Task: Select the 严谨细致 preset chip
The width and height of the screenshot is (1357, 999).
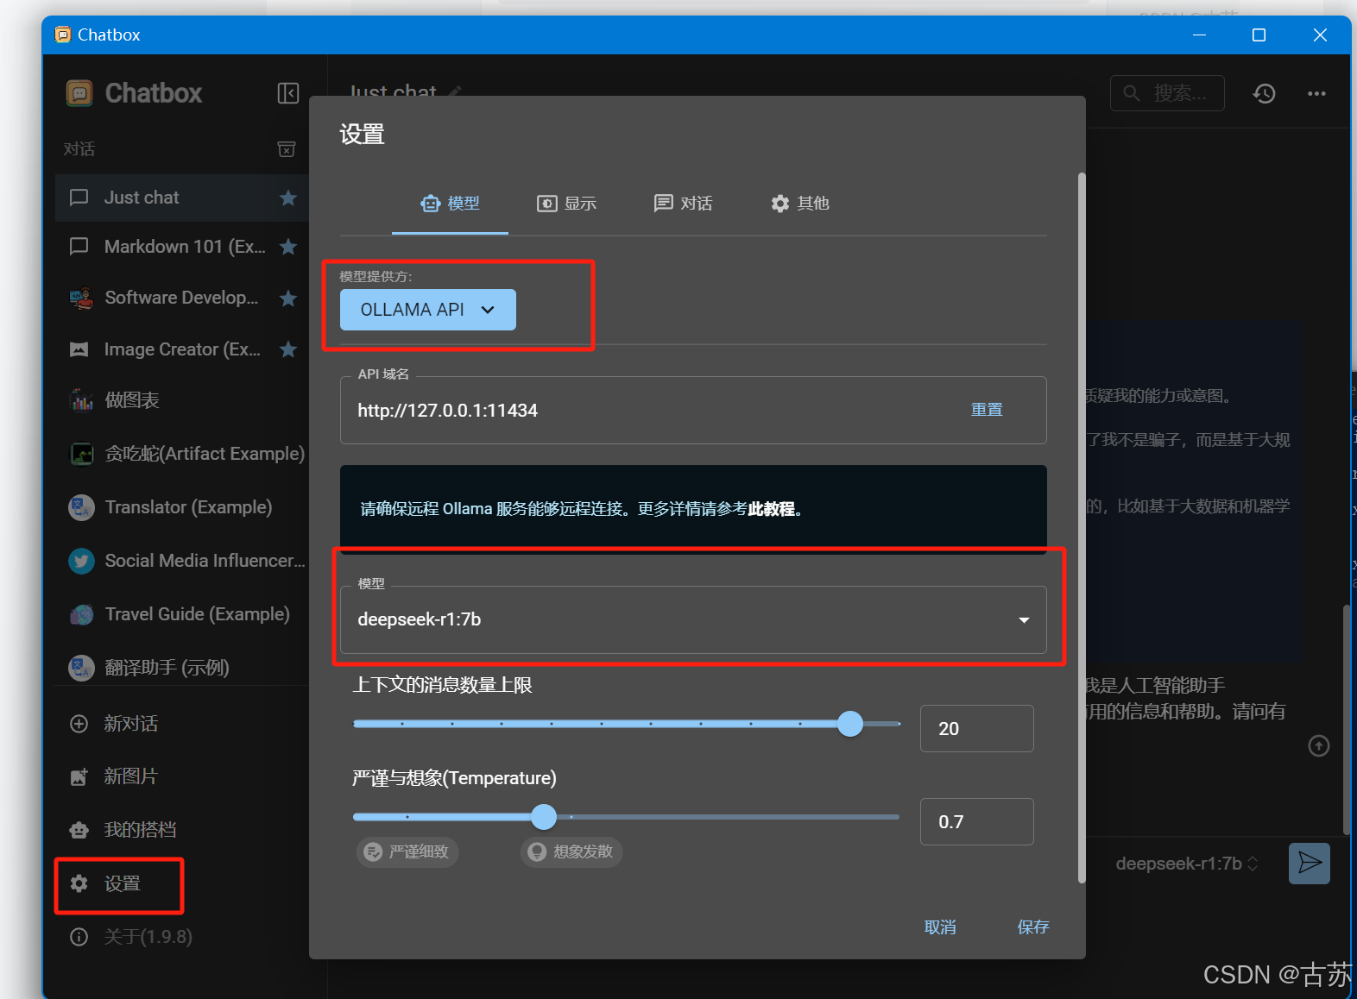Action: click(407, 852)
